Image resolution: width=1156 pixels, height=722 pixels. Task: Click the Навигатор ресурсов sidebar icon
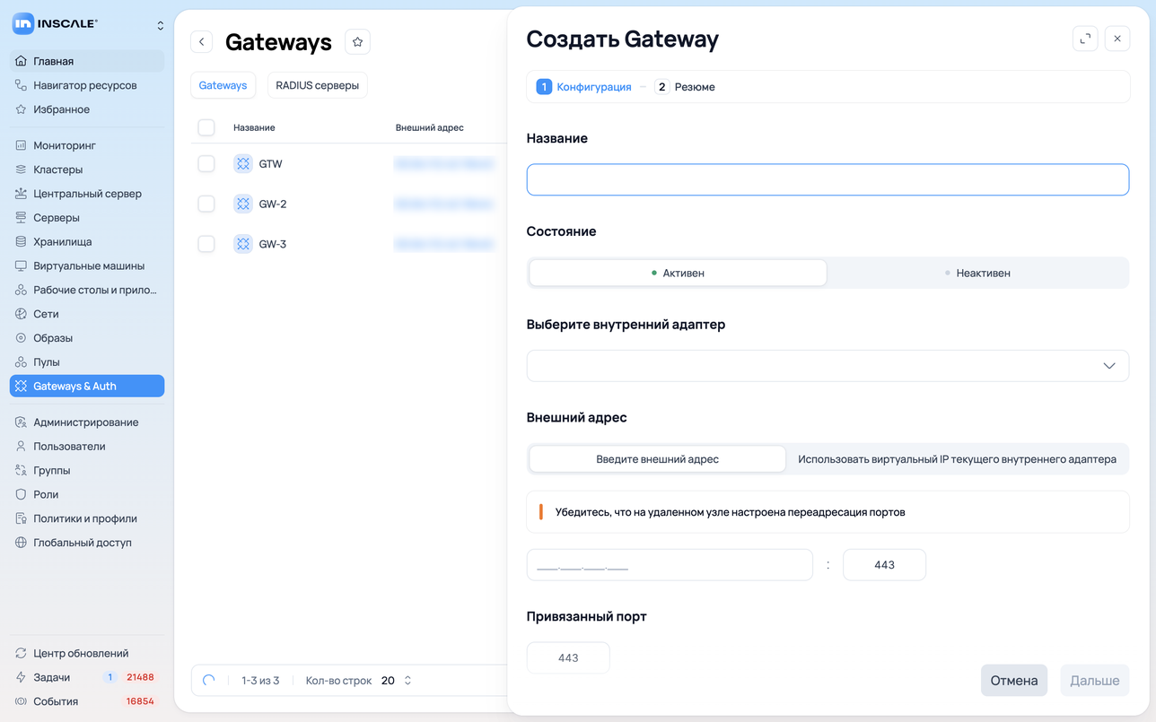[22, 85]
